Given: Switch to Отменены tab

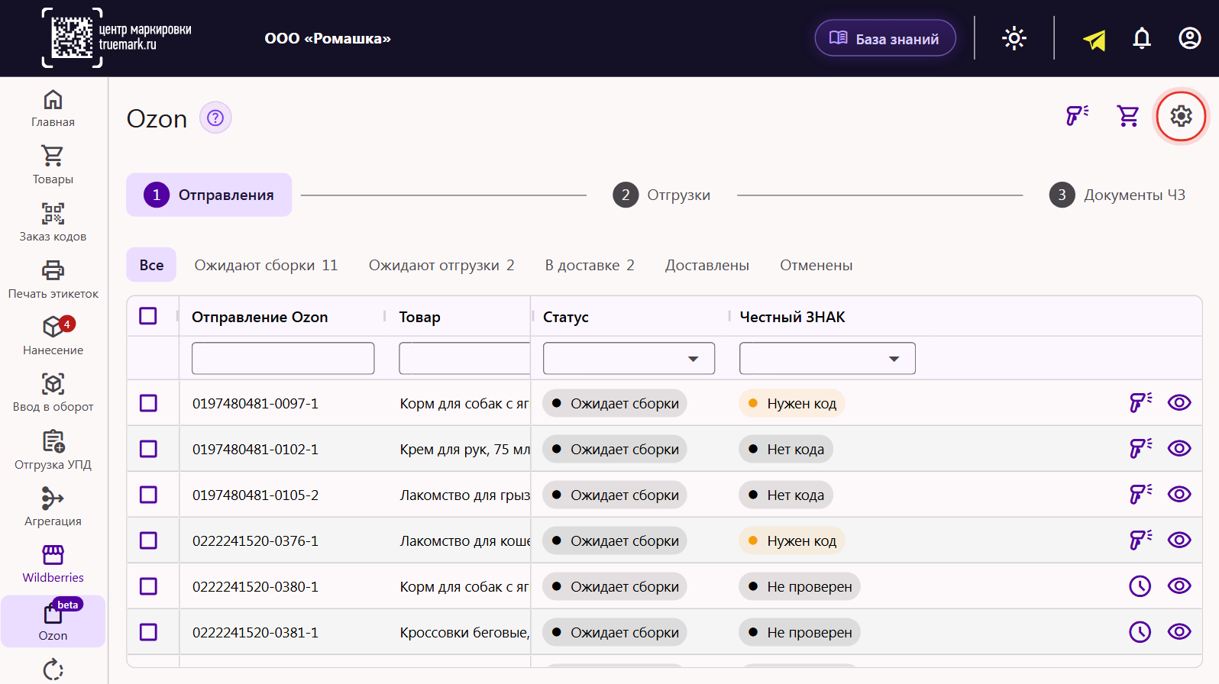Looking at the screenshot, I should pyautogui.click(x=816, y=265).
